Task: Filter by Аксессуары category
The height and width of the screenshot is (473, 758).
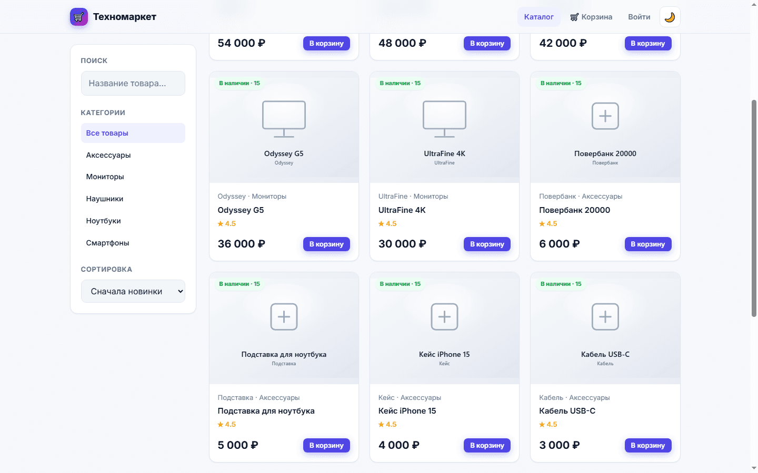Action: pyautogui.click(x=133, y=155)
